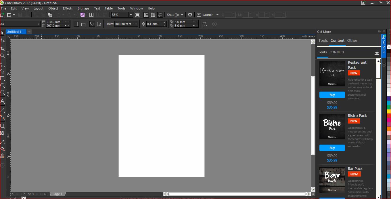Create a new document from toolbar
Viewport: 391px width, 199px height.
pyautogui.click(x=3, y=15)
